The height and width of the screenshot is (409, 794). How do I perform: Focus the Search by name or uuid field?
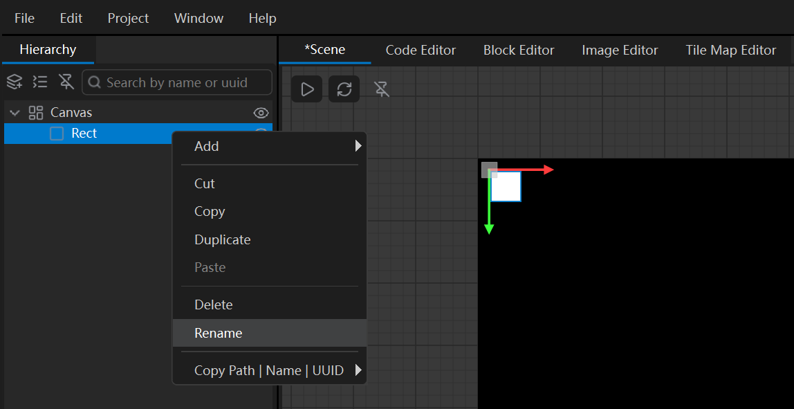[177, 82]
